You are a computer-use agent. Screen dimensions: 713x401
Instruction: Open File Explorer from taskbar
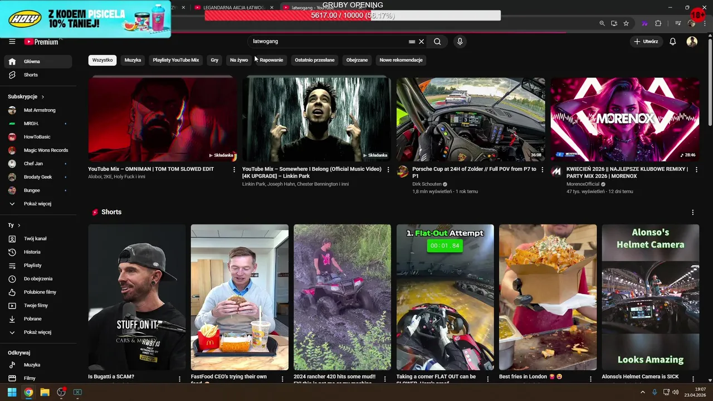45,392
